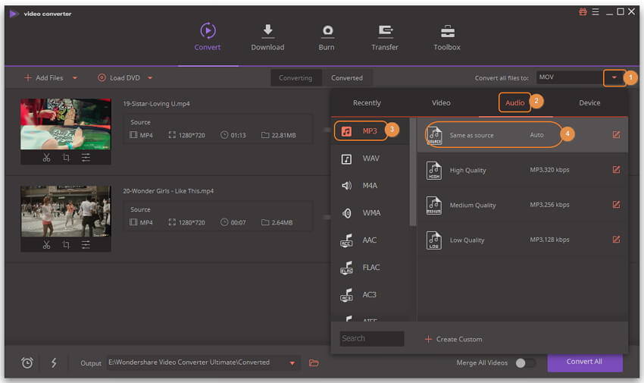
Task: Click the format Search field
Action: click(372, 338)
